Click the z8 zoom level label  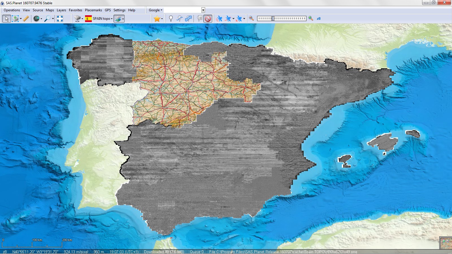[319, 19]
